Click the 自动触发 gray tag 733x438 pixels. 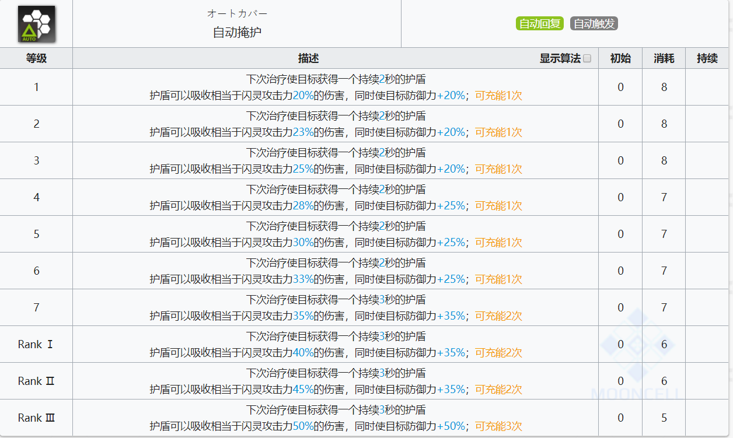pyautogui.click(x=594, y=23)
